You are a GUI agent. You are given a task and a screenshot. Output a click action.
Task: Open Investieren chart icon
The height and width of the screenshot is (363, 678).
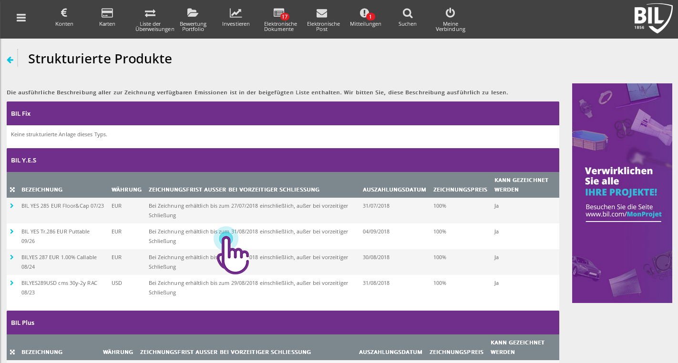tap(236, 13)
